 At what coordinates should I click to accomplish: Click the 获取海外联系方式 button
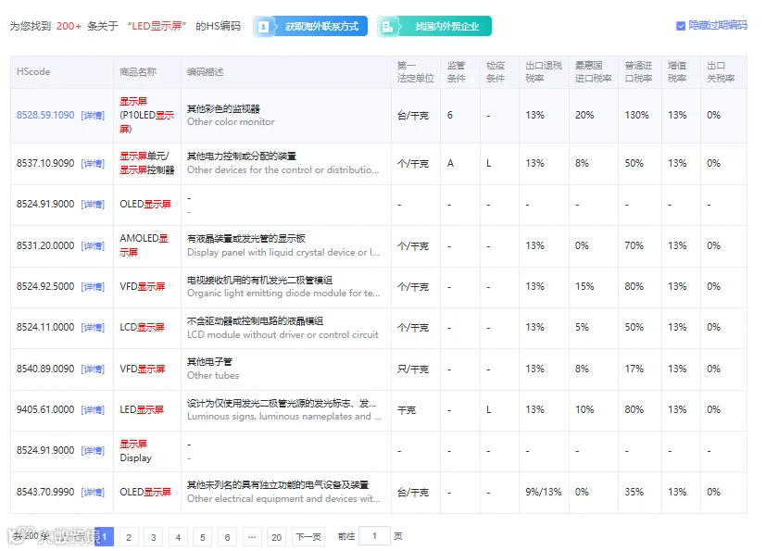tap(310, 26)
